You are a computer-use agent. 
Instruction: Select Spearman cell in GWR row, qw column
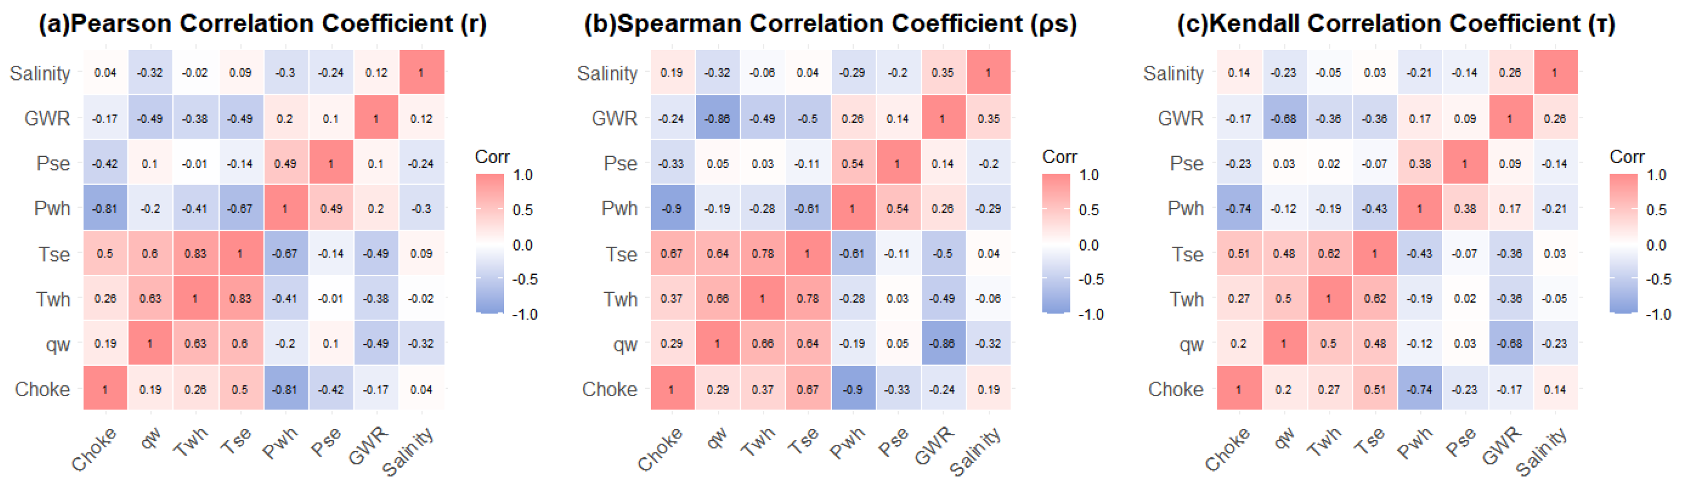tap(717, 118)
